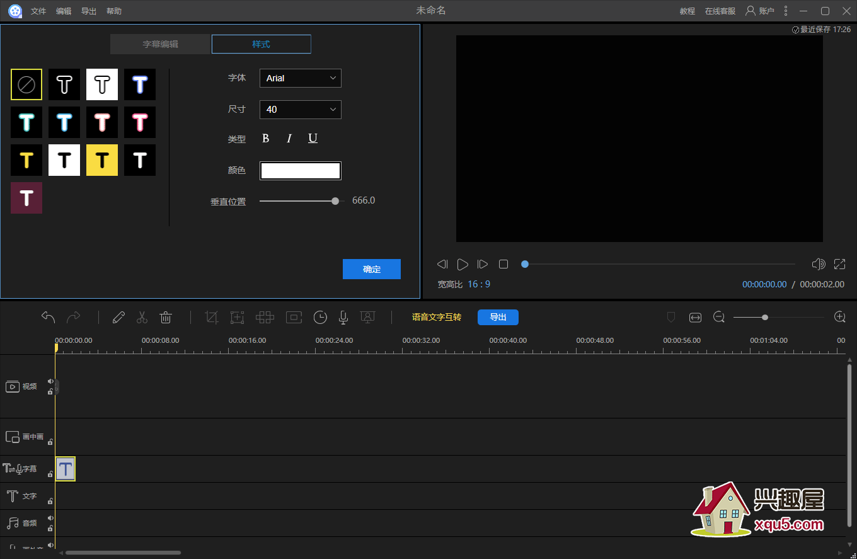
Task: Change the 16 : 9 aspect ratio
Action: [479, 284]
